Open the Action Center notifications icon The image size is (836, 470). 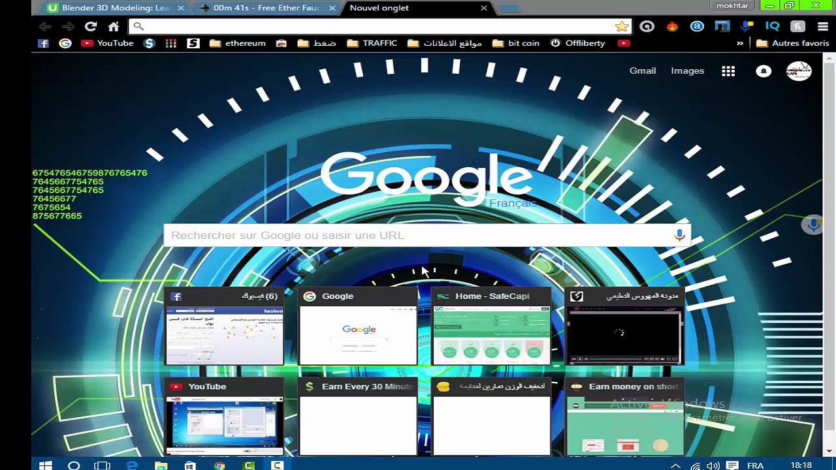(x=732, y=465)
